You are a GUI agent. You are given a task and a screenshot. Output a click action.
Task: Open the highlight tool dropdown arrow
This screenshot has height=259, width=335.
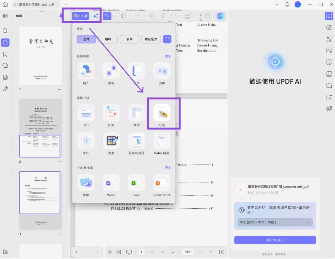tap(130, 16)
